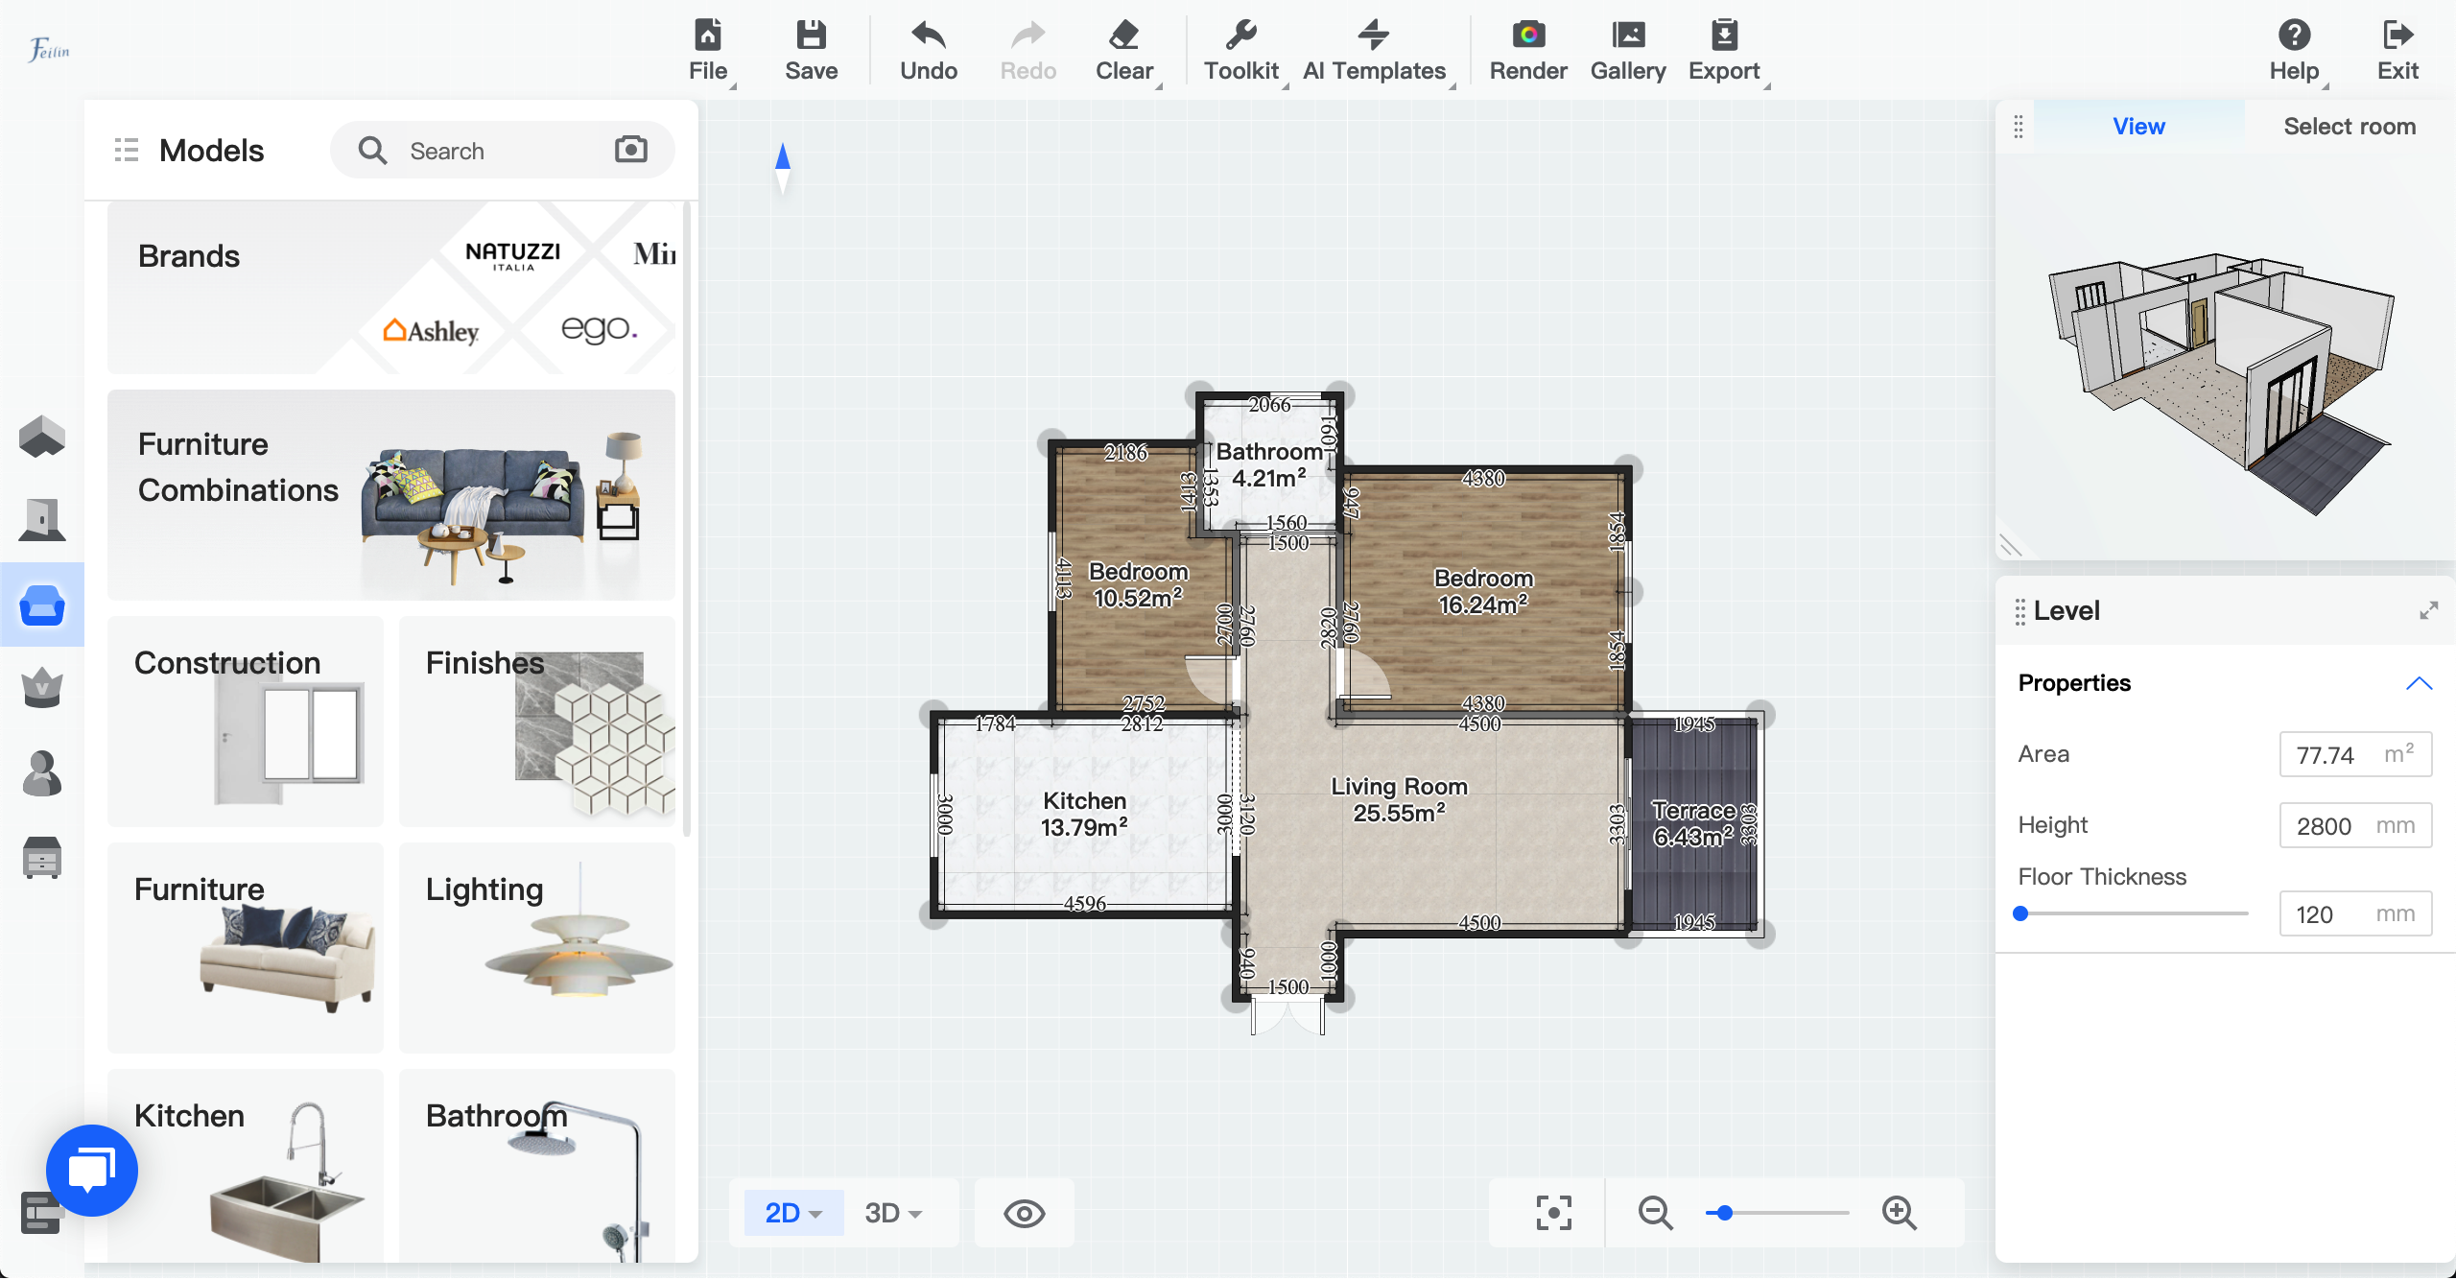Open the chat support bubble
The image size is (2456, 1280).
92,1170
